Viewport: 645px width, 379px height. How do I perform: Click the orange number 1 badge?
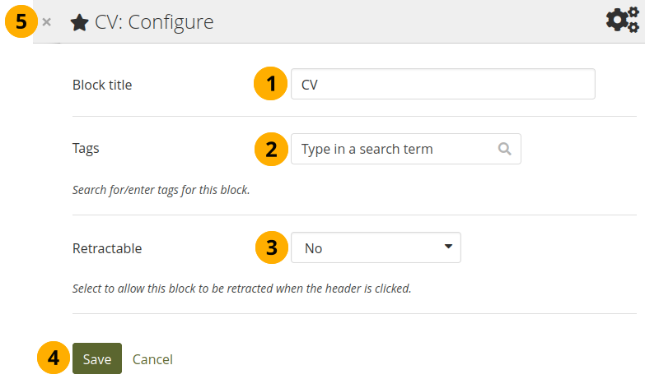click(269, 84)
